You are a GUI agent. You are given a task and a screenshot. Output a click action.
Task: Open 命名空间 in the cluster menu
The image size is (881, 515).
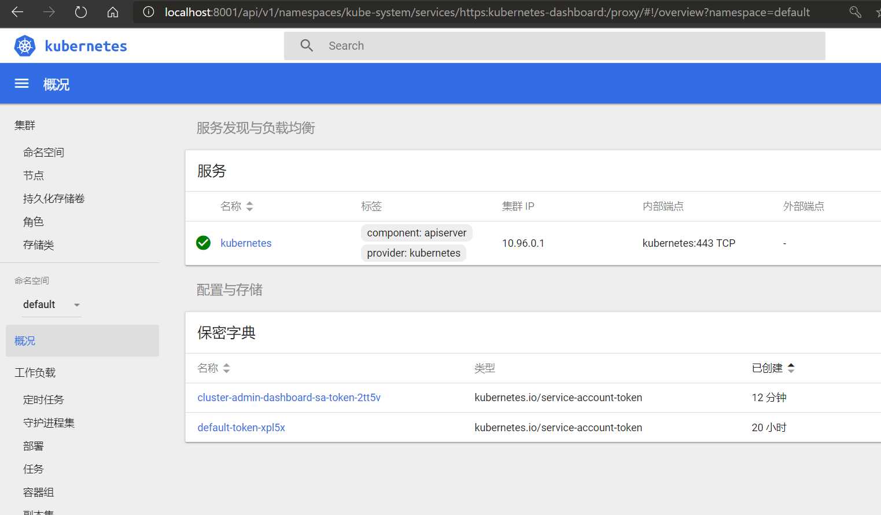43,153
